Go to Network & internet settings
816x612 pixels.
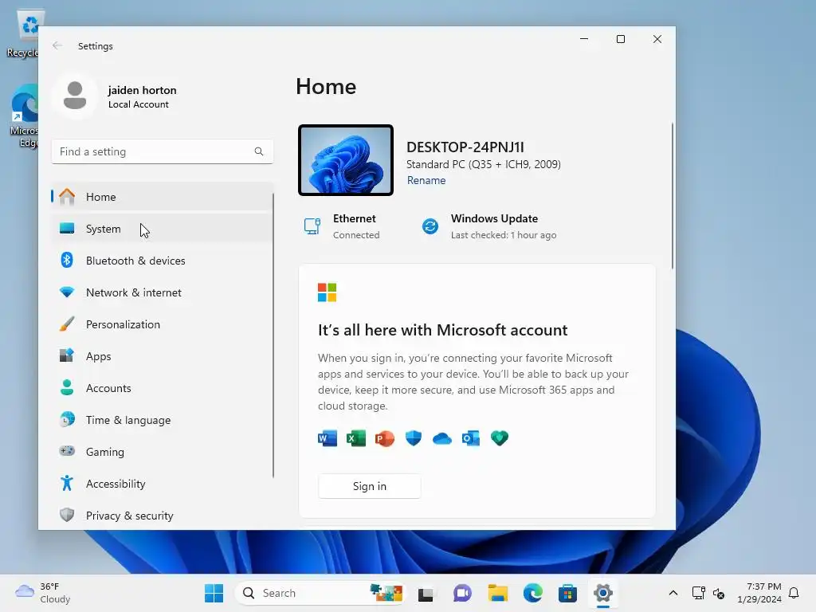coord(162,292)
